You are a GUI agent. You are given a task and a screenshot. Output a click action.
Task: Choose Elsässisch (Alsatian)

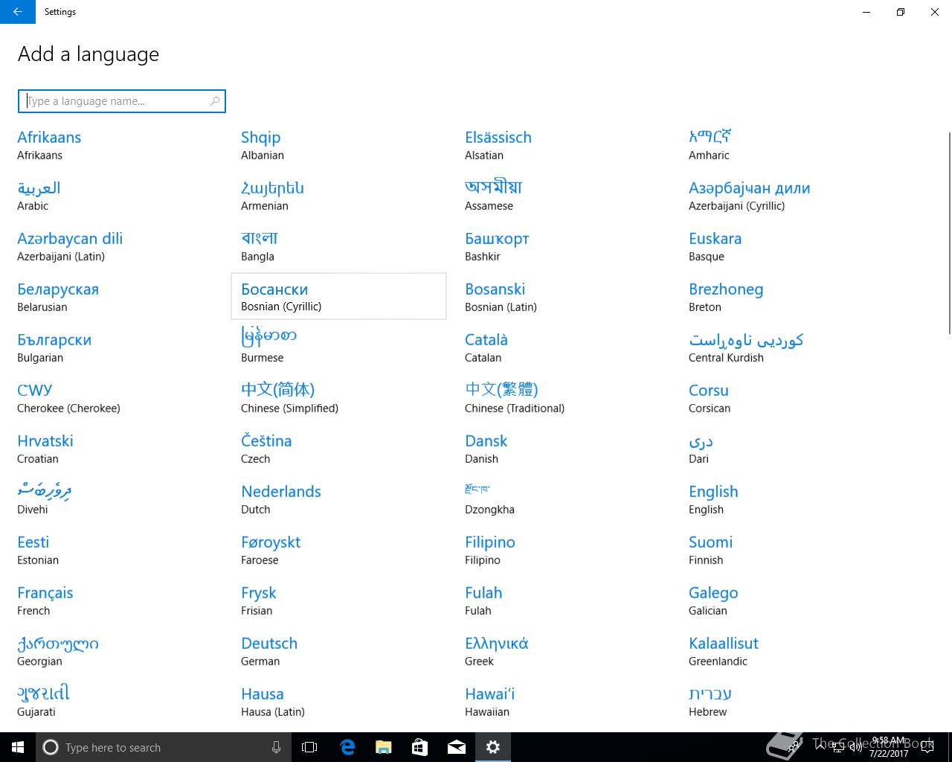pyautogui.click(x=562, y=144)
